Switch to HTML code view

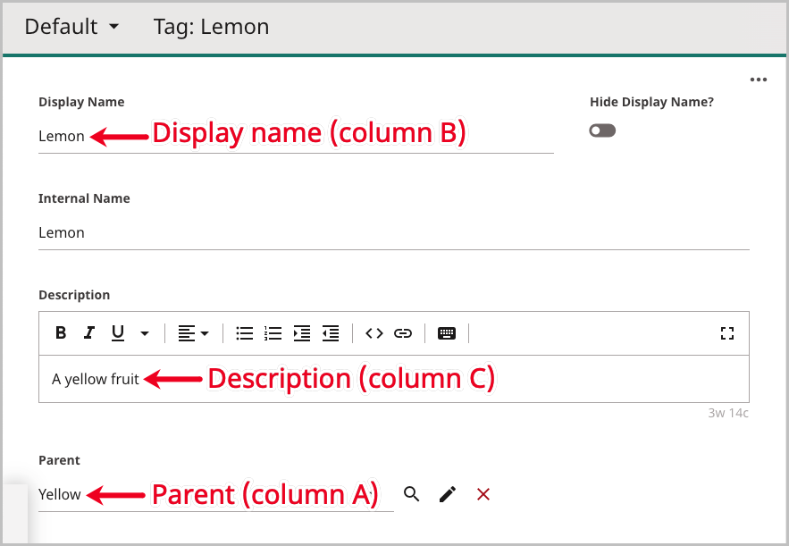(x=374, y=333)
